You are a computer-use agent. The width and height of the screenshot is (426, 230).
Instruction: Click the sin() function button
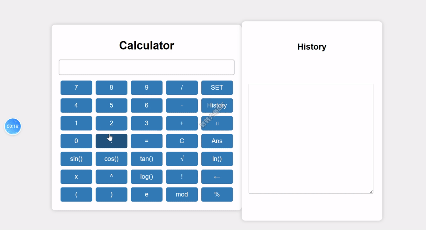point(76,159)
